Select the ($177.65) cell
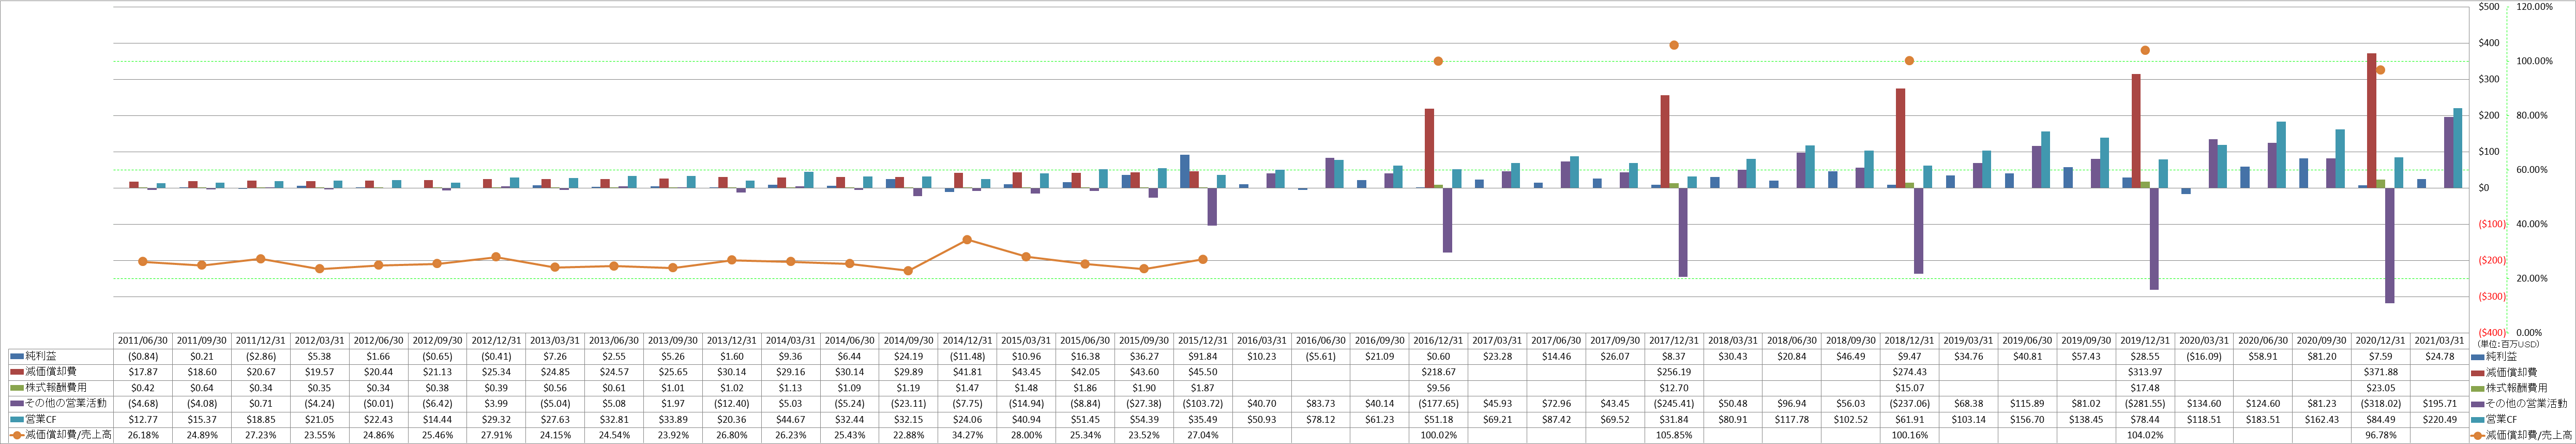 1438,404
